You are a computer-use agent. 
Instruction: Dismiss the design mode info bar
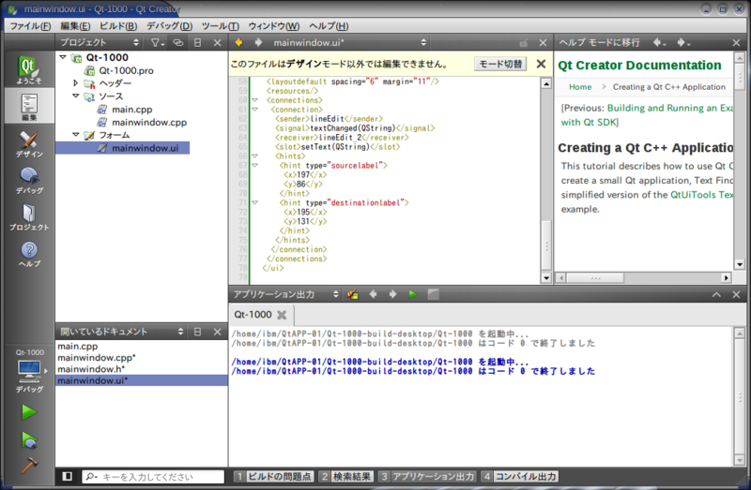(542, 64)
